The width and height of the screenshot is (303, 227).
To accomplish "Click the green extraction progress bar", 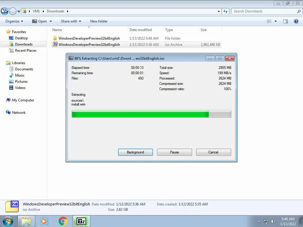I will 151,114.
